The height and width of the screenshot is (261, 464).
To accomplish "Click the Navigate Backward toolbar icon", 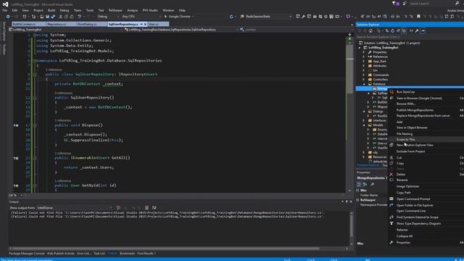I will click(x=8, y=17).
